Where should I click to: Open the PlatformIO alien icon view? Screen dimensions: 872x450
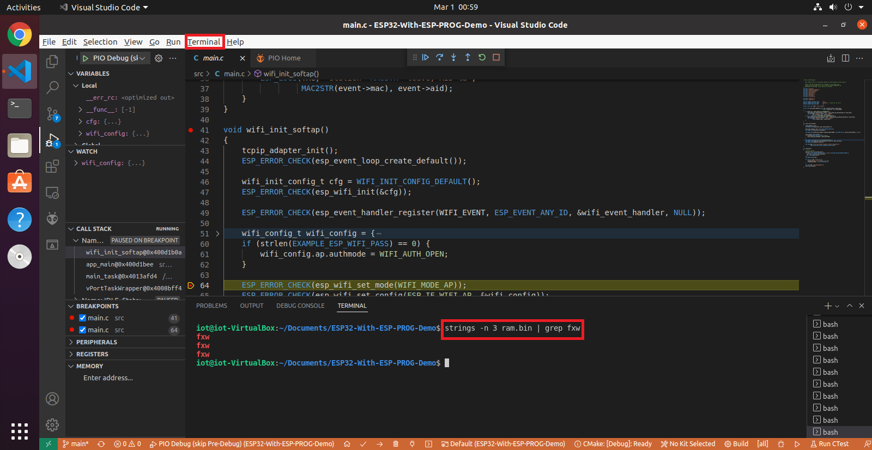click(52, 219)
